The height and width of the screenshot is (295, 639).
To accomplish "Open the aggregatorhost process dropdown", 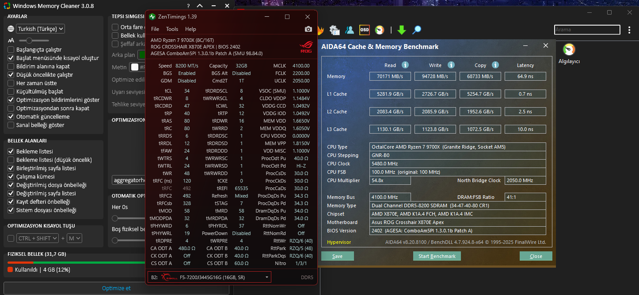I will point(129,180).
